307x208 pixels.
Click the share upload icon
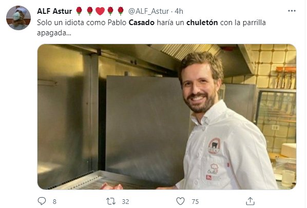click(x=250, y=201)
